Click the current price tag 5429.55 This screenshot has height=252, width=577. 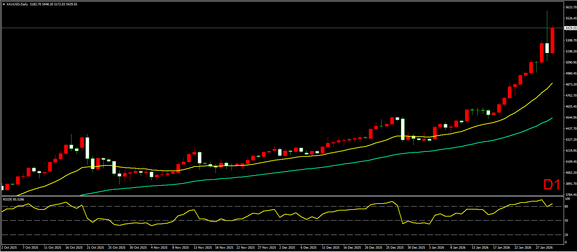click(570, 28)
